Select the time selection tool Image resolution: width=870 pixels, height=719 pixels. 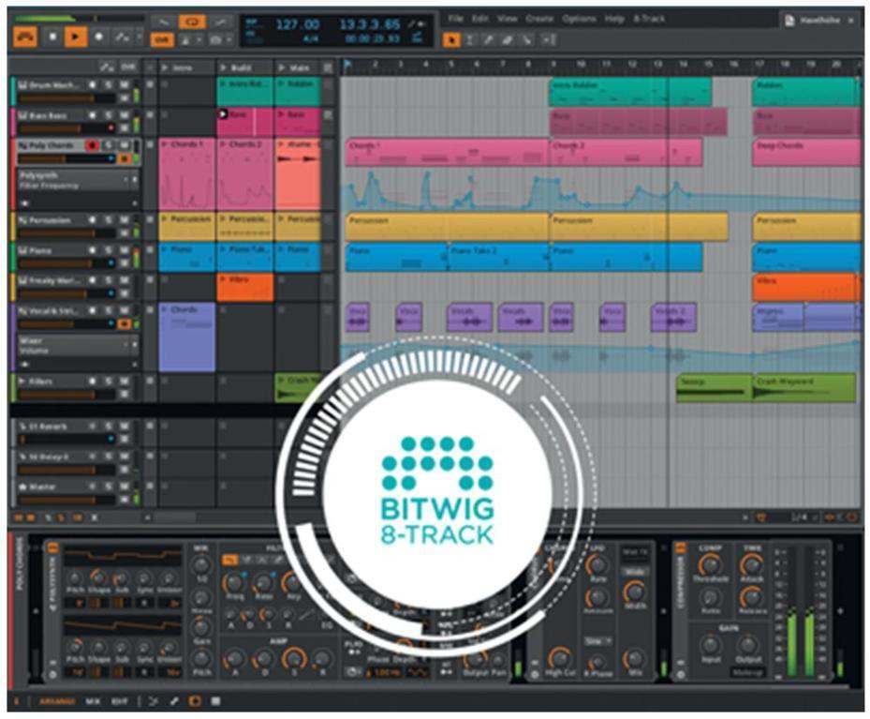tap(470, 40)
